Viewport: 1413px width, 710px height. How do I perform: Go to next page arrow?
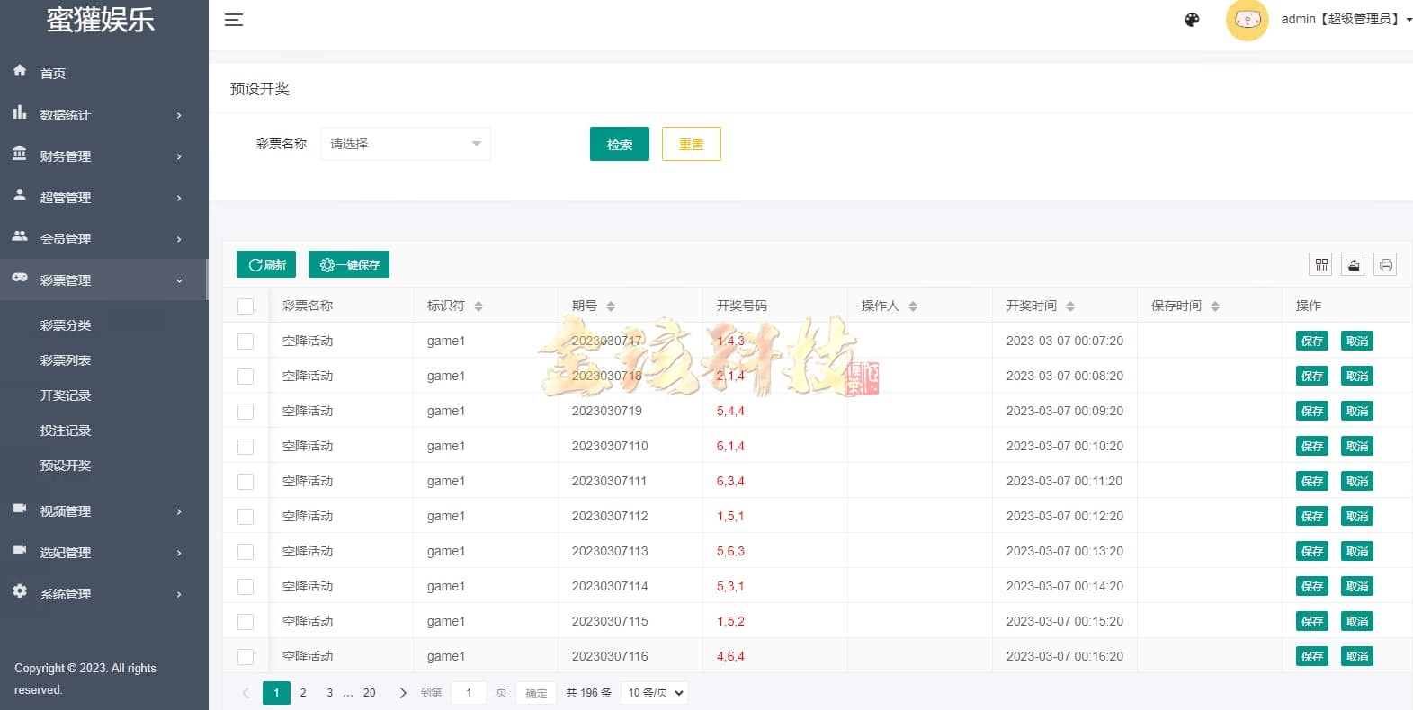403,693
